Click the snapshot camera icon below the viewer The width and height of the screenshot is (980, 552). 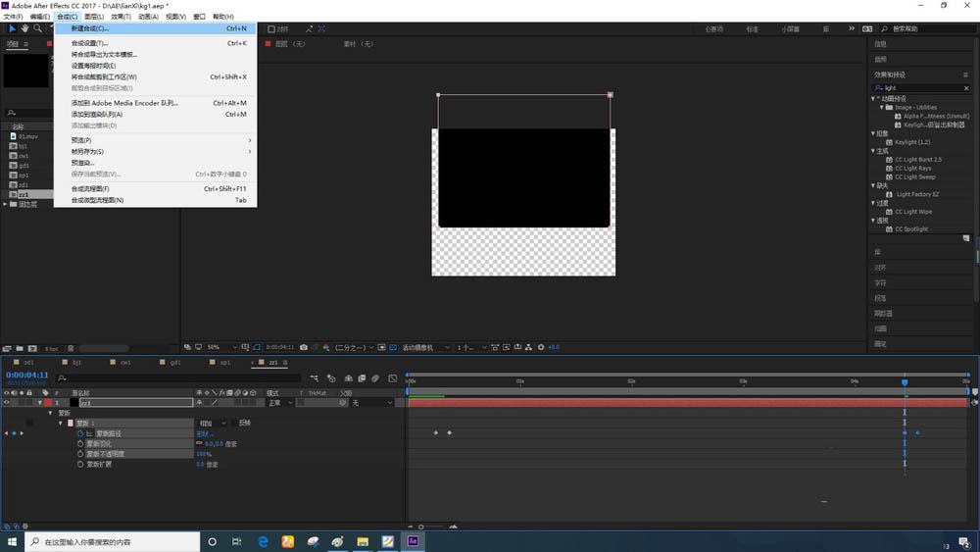[x=304, y=347]
